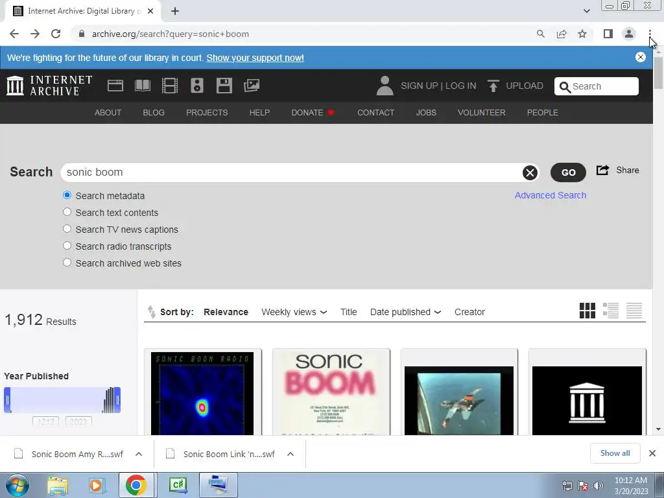Click the Upload arrow icon
This screenshot has height=498, width=664.
(493, 86)
